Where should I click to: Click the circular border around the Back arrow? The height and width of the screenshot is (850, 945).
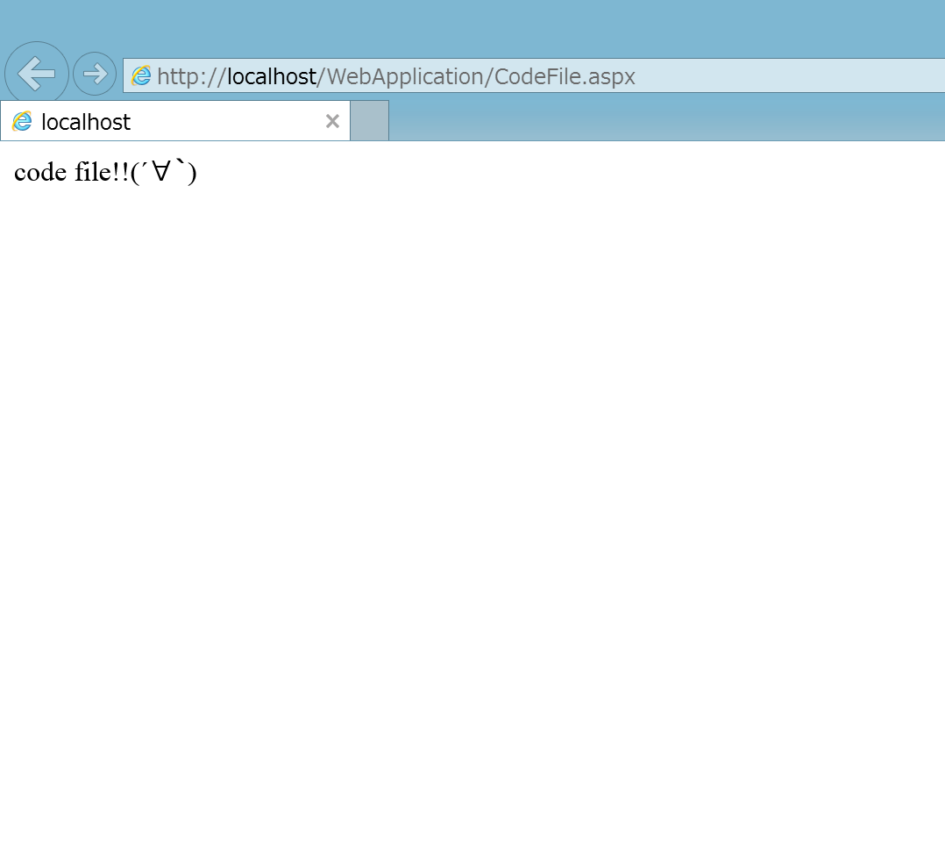[x=35, y=47]
